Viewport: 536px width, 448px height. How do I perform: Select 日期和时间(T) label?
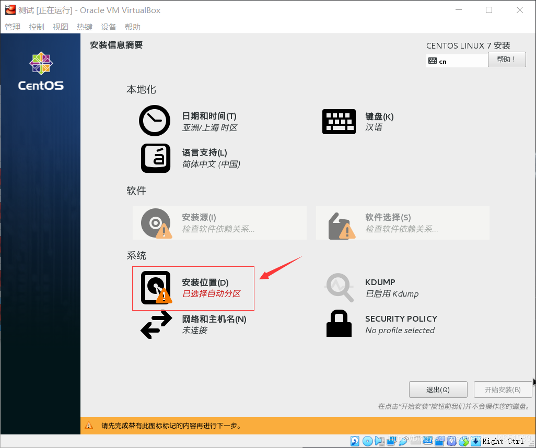[x=209, y=116]
